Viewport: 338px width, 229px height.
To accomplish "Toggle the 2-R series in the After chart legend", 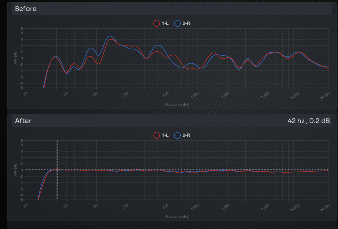I will pos(182,135).
